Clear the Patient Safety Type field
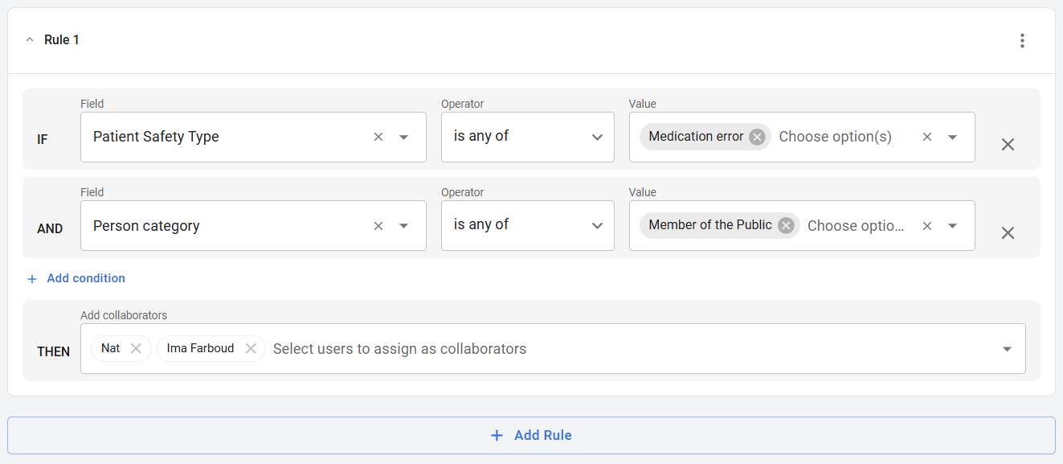This screenshot has height=464, width=1063. [x=378, y=137]
